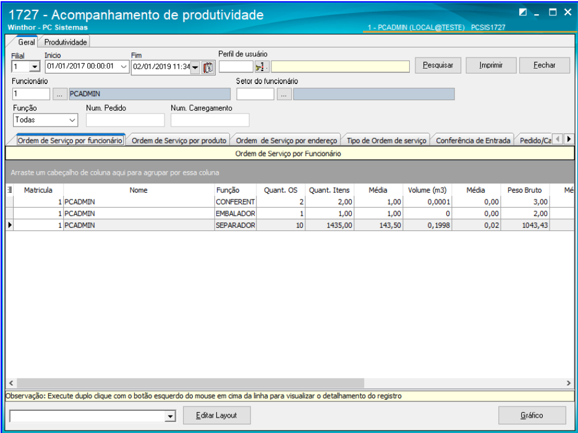Click the Num. Pedido input field
The image size is (578, 433).
(x=125, y=120)
